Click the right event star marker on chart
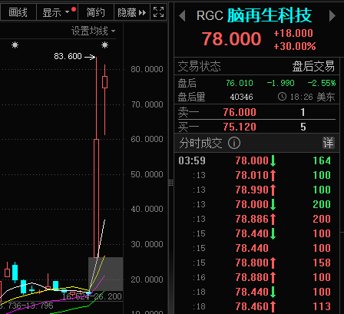 point(104,45)
